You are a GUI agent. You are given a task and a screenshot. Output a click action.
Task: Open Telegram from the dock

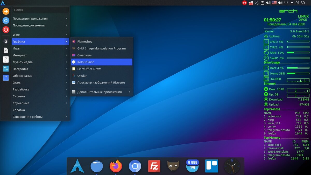[192, 166]
